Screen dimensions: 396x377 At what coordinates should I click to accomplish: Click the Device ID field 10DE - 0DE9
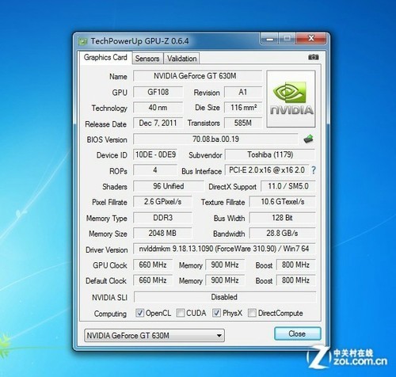[155, 154]
